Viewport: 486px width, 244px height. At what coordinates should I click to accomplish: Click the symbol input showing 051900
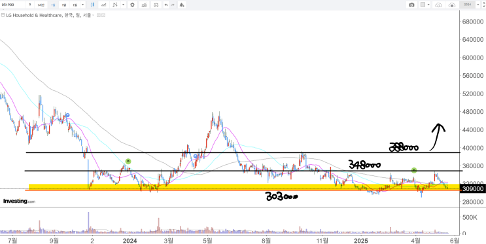[12, 5]
